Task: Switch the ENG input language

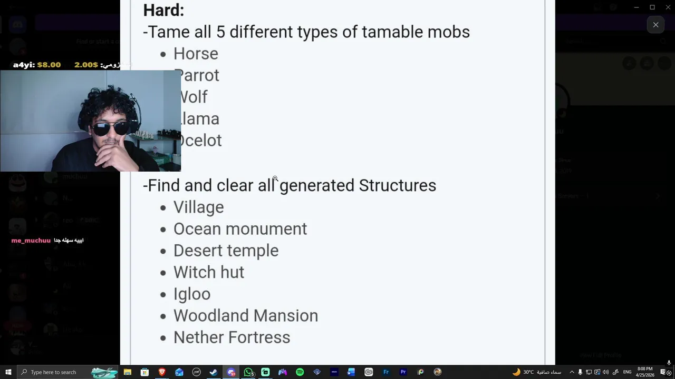Action: [x=627, y=372]
